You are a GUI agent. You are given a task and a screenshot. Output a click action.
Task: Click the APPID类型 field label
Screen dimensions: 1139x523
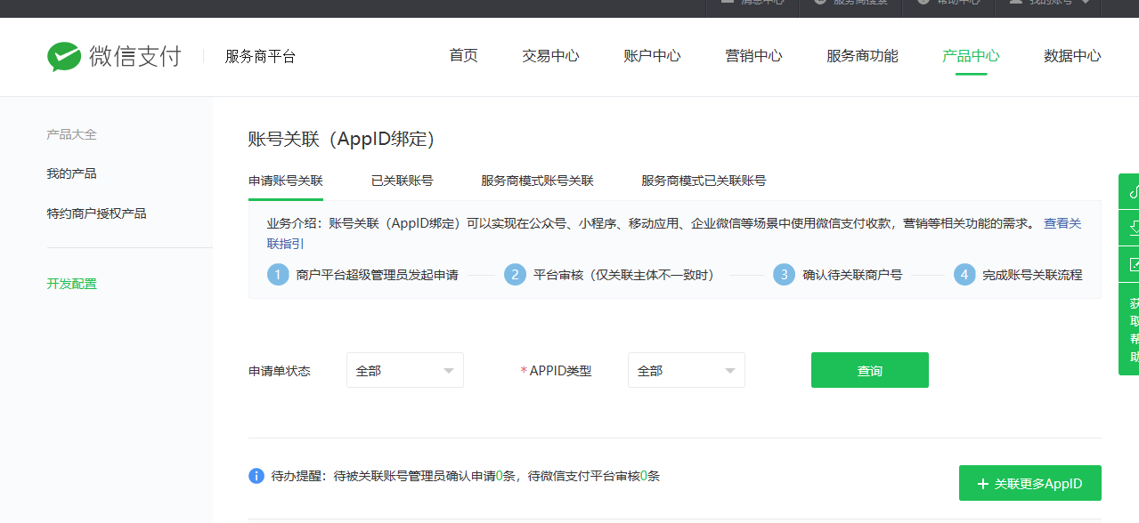[x=560, y=371]
